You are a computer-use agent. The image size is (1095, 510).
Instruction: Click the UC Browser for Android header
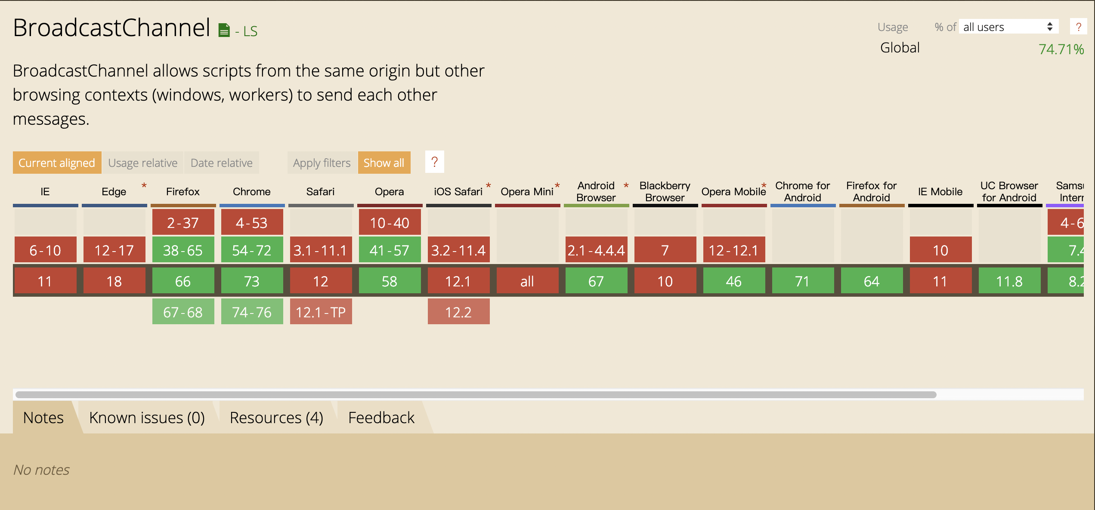point(1009,191)
